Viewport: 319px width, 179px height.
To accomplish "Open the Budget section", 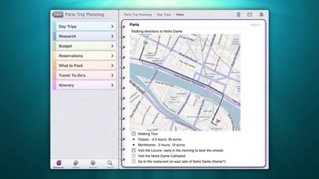I will click(x=84, y=46).
